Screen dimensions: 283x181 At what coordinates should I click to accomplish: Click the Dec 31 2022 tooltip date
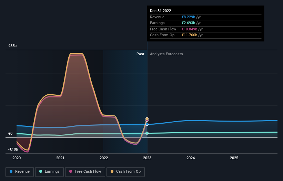(x=160, y=11)
